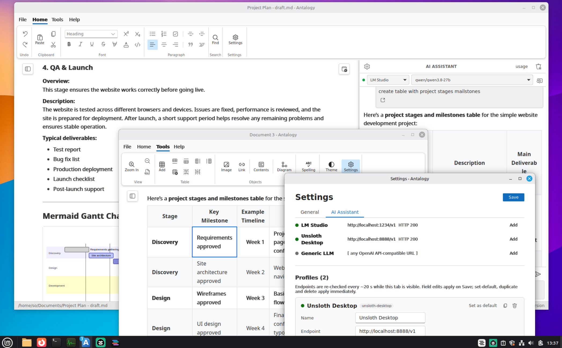Toggle Theme in Document 3 ribbon
Screen dimensions: 562x348
coord(331,166)
